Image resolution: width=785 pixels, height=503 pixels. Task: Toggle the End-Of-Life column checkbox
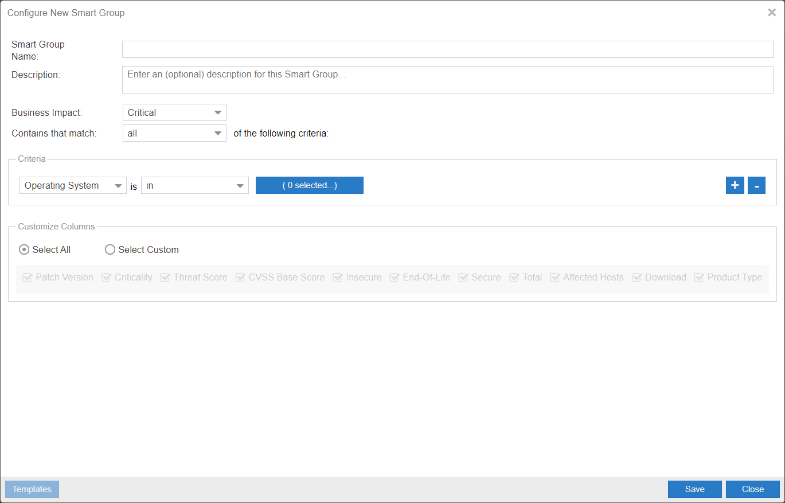(x=395, y=278)
